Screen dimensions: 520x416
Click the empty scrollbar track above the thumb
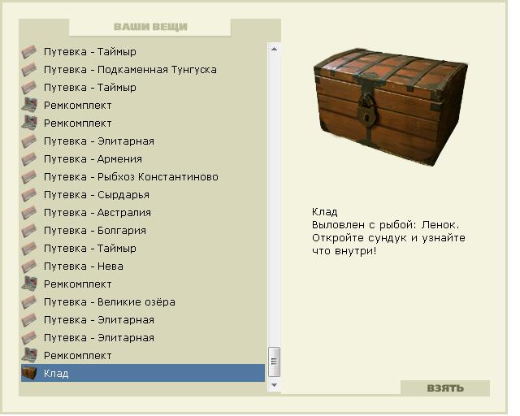[275, 201]
